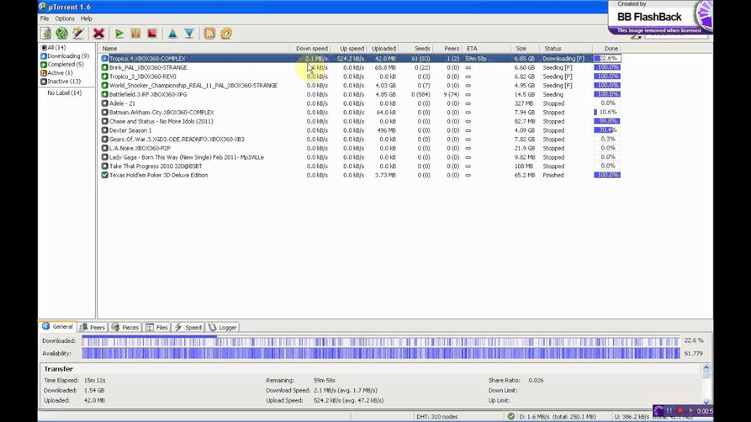Switch to the Peers tab

point(93,328)
